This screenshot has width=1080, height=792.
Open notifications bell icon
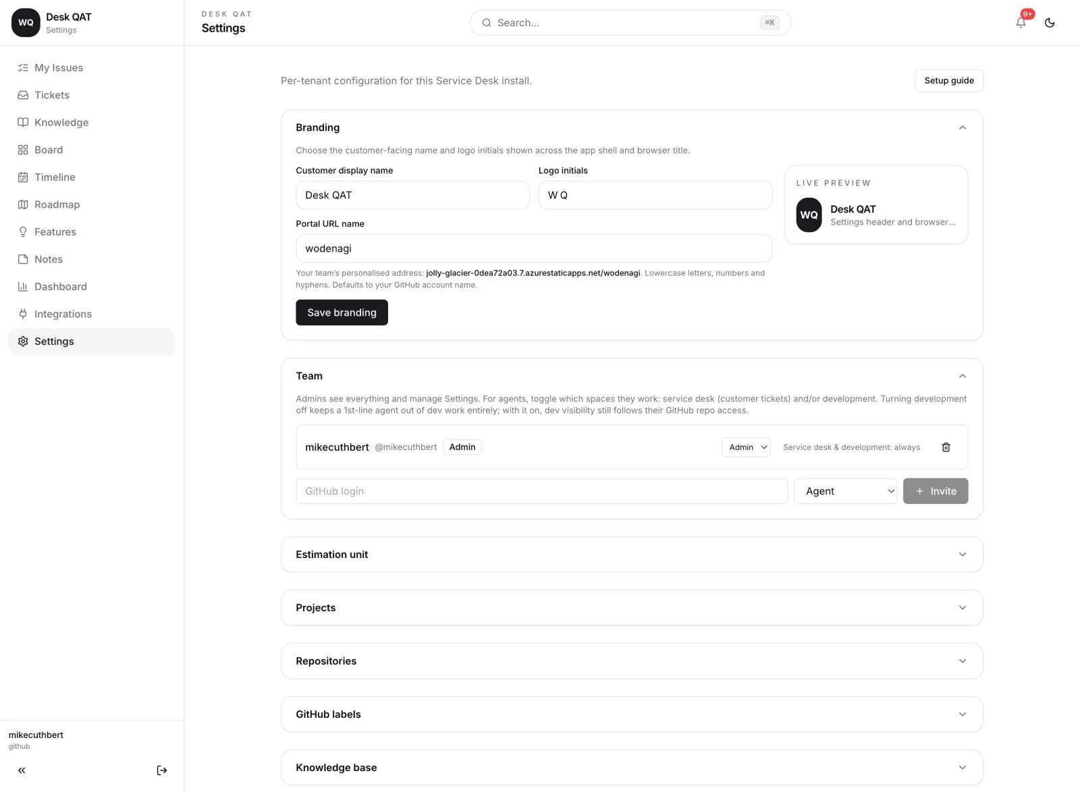(x=1021, y=22)
